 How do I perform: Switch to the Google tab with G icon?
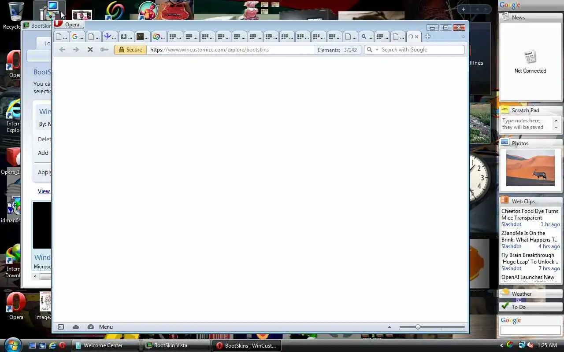pos(77,37)
